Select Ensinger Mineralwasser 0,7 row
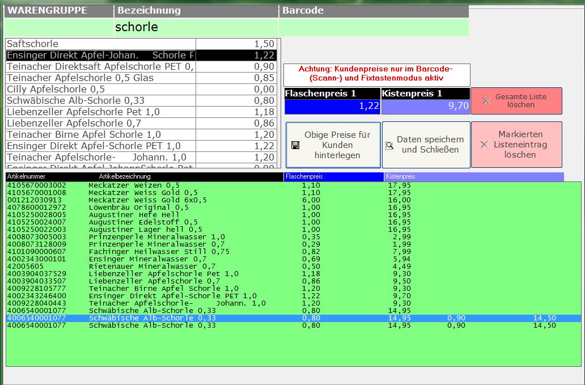Viewport: 585px width, 385px height. (294, 259)
